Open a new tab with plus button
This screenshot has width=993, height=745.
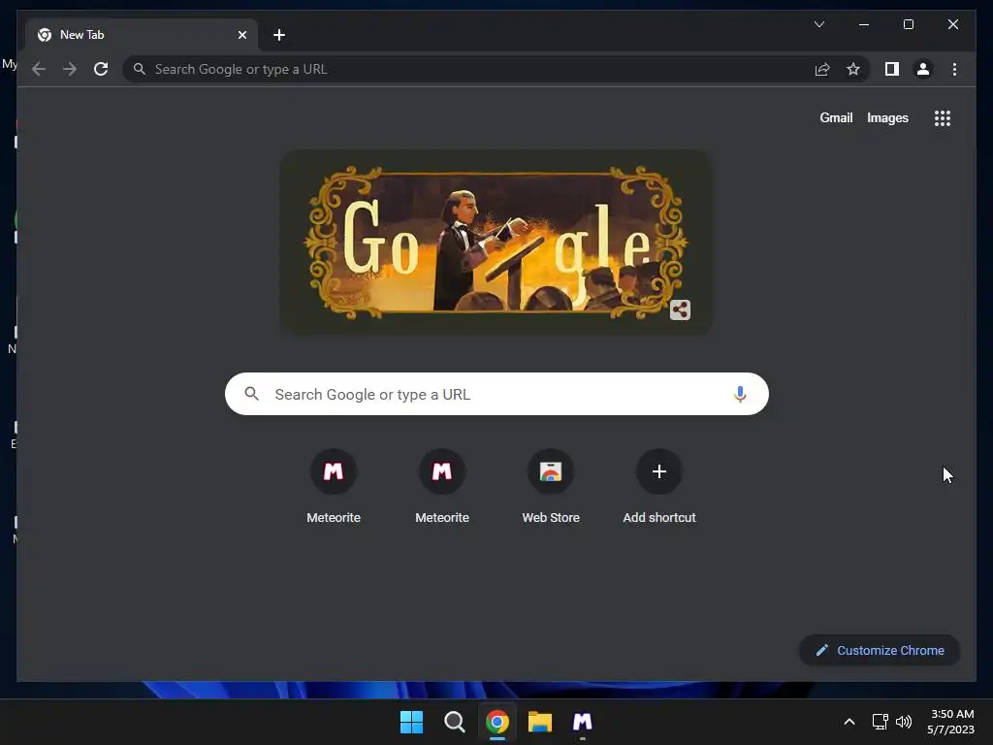279,35
